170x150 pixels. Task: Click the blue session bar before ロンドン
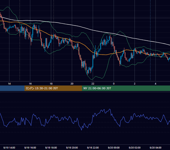click(x=12, y=88)
